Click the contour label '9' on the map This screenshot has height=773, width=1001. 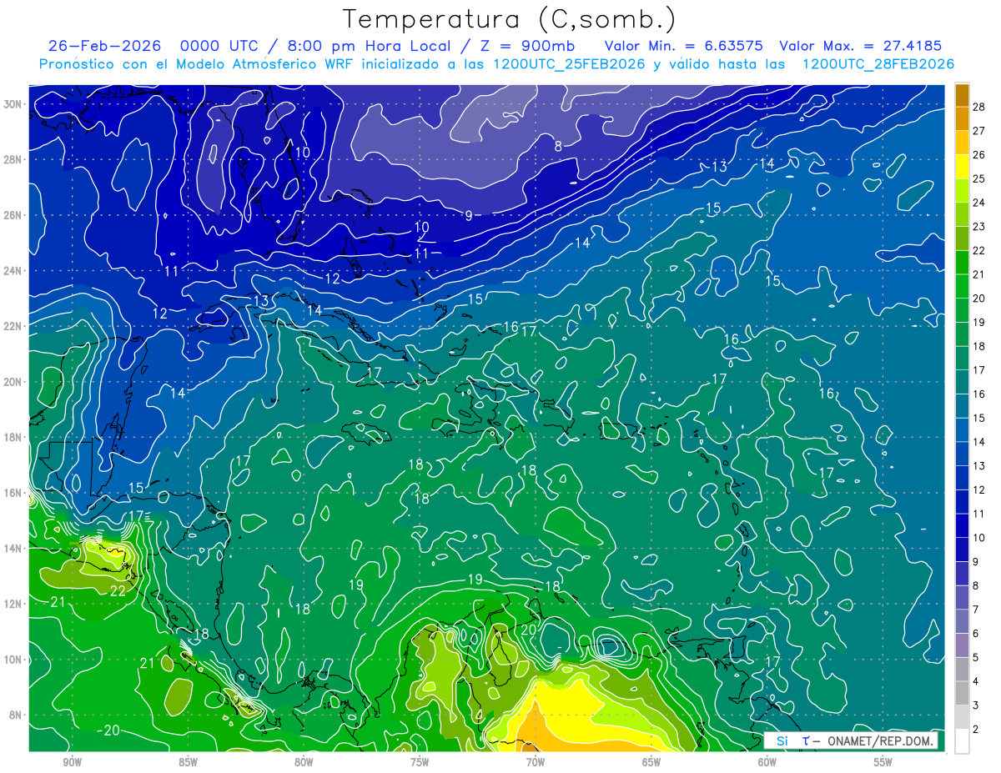pyautogui.click(x=469, y=216)
